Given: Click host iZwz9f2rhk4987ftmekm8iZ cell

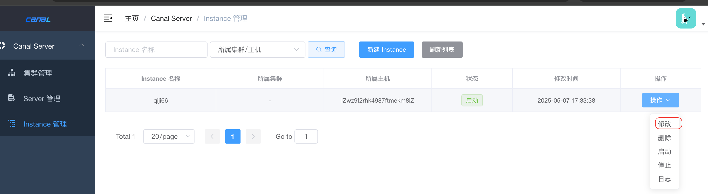Looking at the screenshot, I should [x=378, y=100].
